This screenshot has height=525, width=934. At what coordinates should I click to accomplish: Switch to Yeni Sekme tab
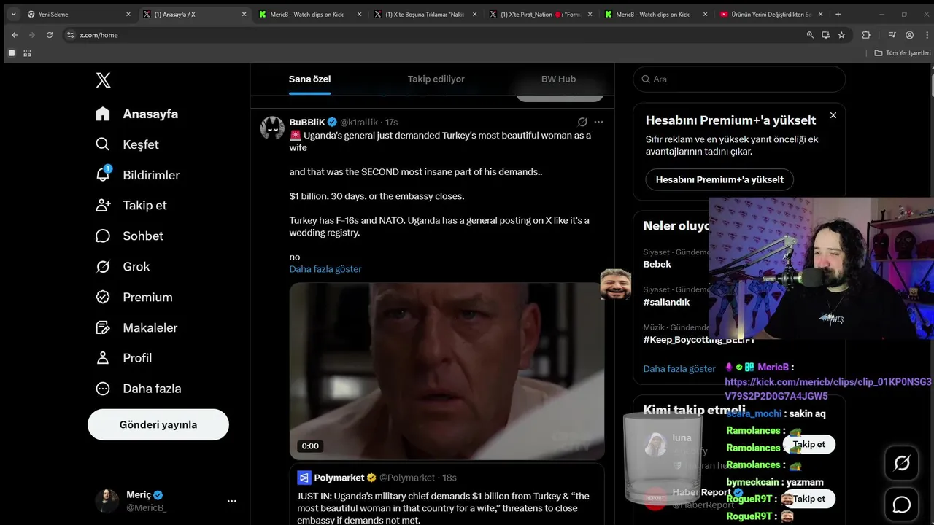point(79,14)
